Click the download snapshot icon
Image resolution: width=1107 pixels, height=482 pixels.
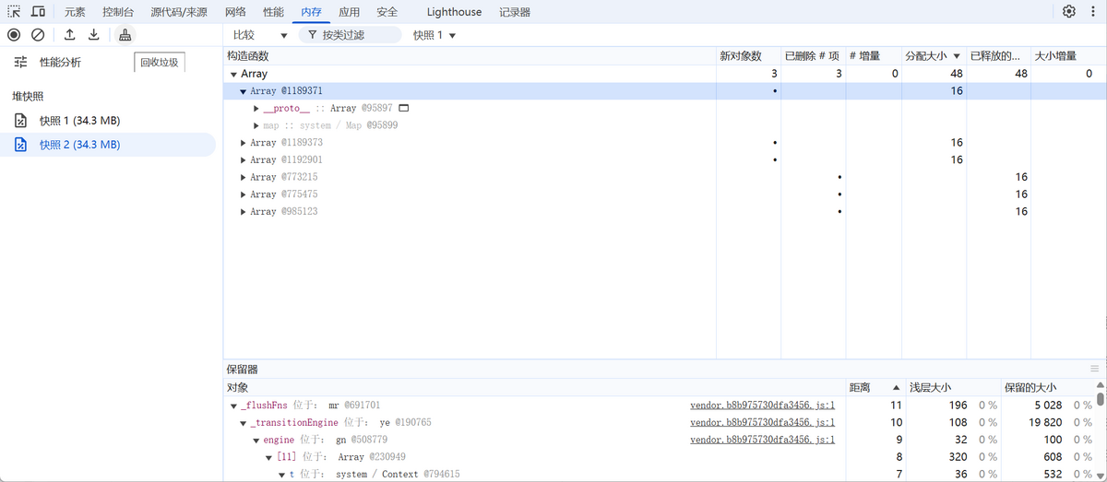click(x=93, y=35)
